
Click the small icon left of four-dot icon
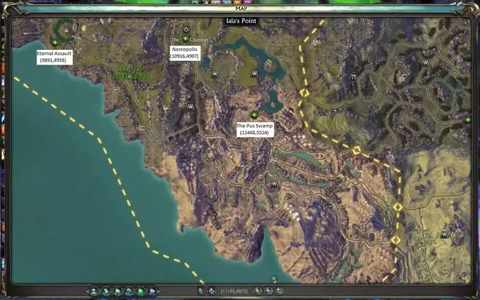[201, 291]
